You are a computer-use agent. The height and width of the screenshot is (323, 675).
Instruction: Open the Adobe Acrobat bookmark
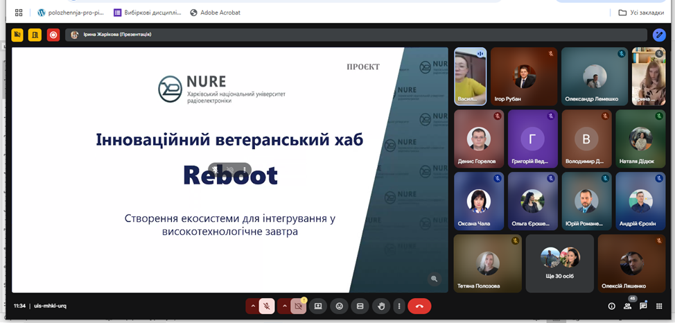[216, 12]
